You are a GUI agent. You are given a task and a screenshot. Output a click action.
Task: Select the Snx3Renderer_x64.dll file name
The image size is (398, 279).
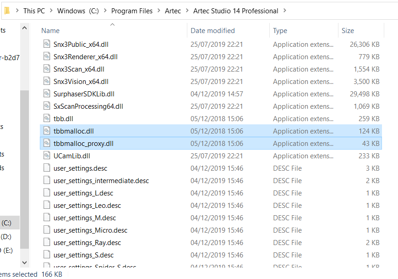click(86, 57)
